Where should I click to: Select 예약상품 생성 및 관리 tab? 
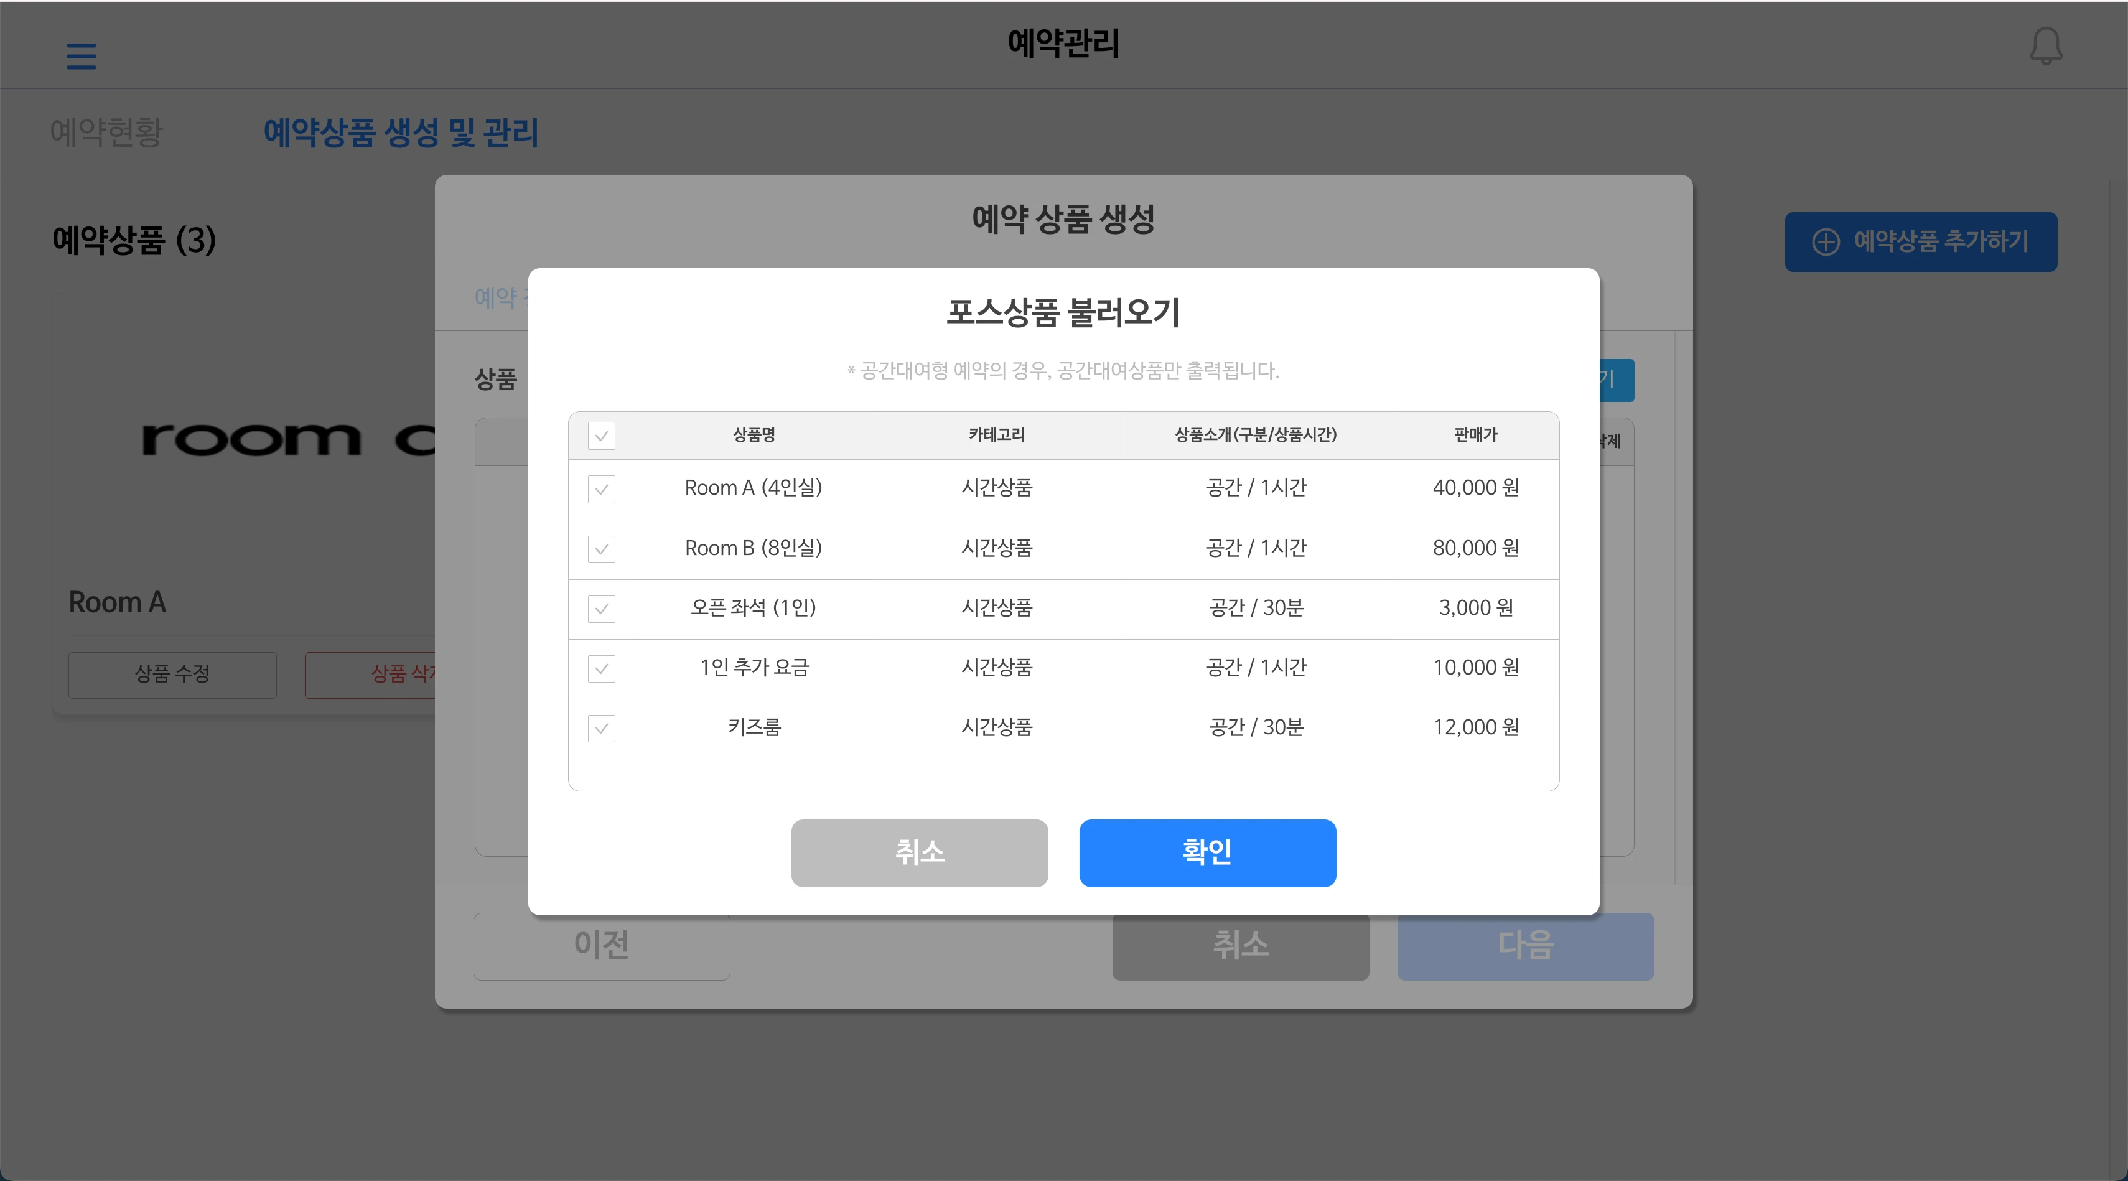(x=401, y=132)
